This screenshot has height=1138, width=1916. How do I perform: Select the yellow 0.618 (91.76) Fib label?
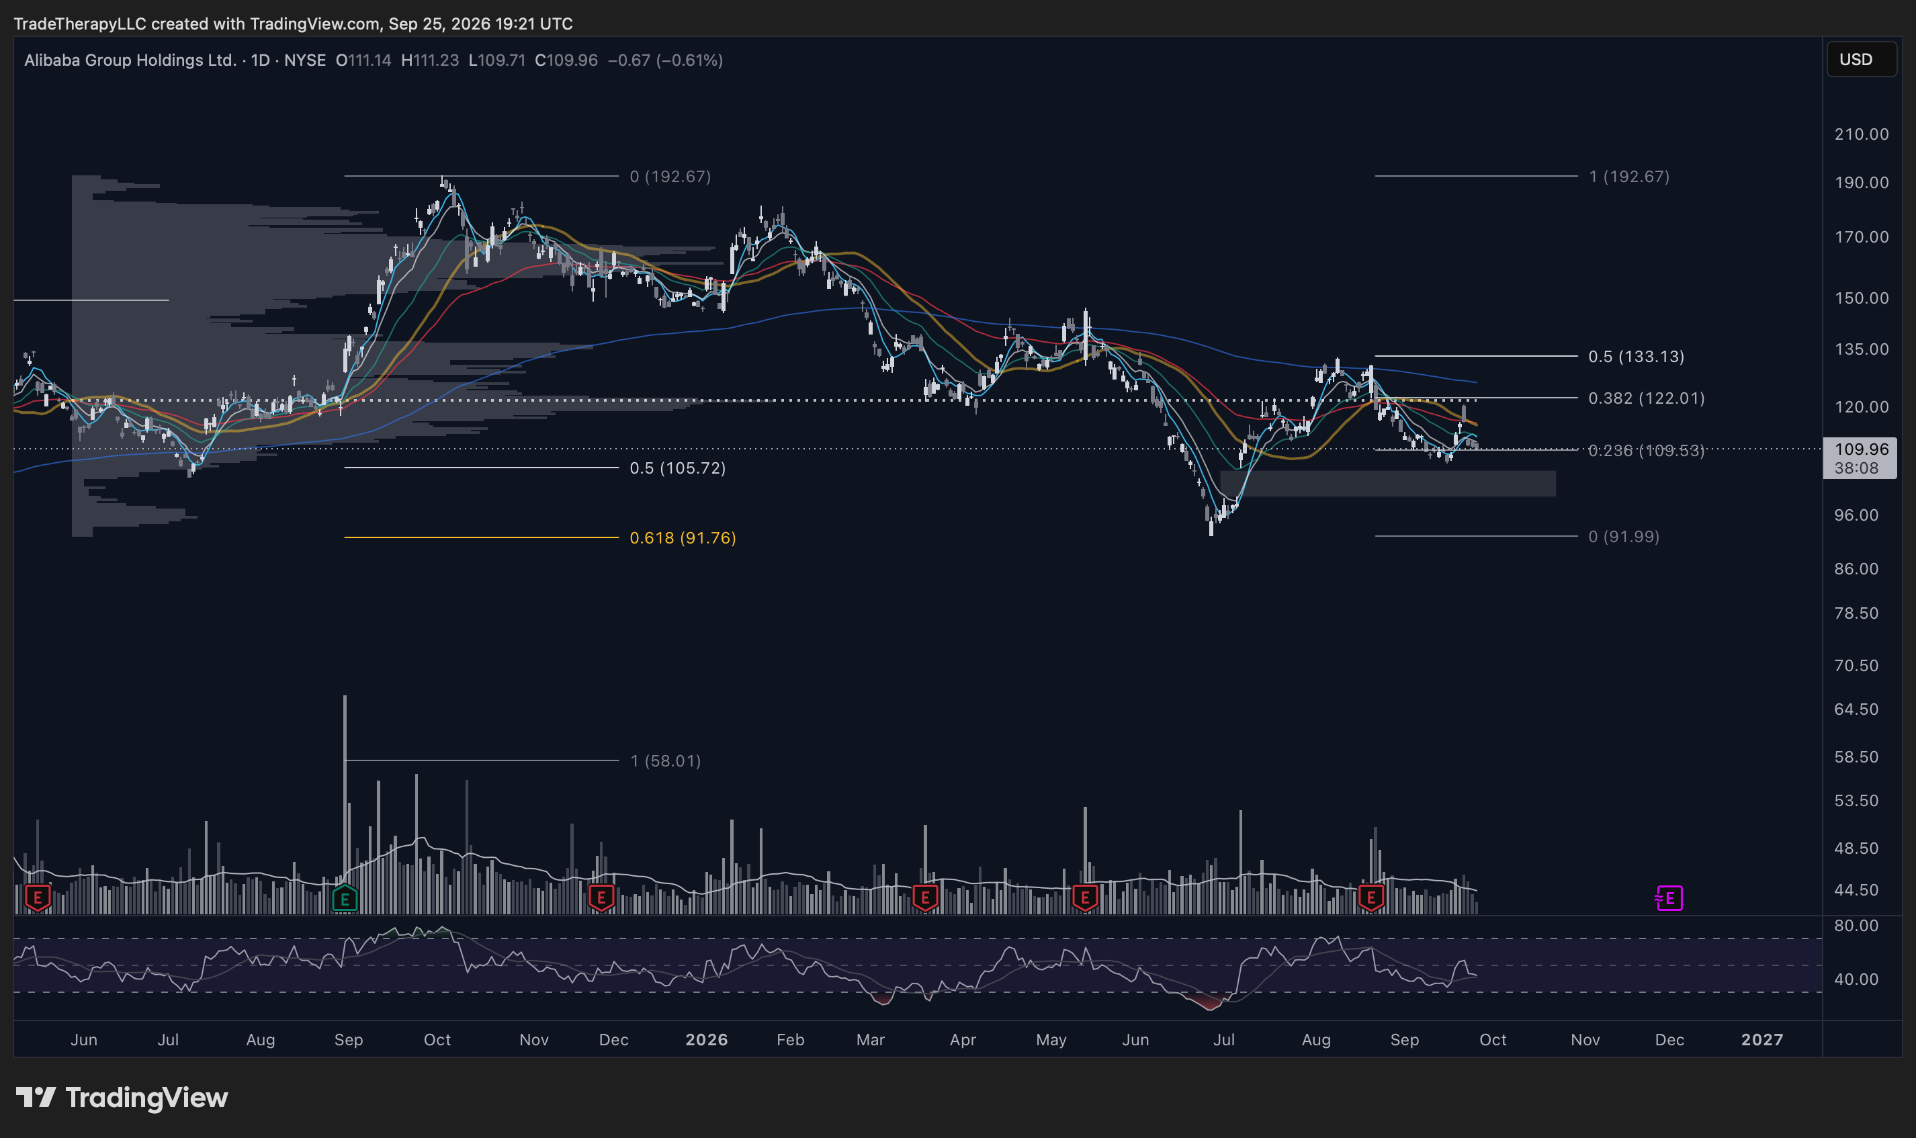[683, 537]
